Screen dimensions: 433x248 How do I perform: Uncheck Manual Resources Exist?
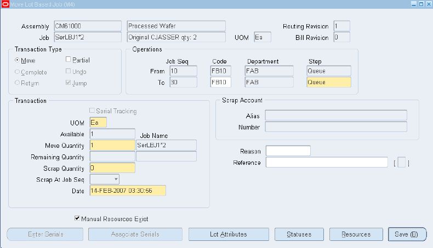click(x=77, y=218)
